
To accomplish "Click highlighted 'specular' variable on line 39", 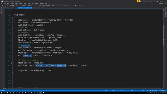I will pyautogui.click(x=27, y=55).
